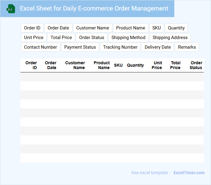Click the Tracking Number tag

point(120,47)
